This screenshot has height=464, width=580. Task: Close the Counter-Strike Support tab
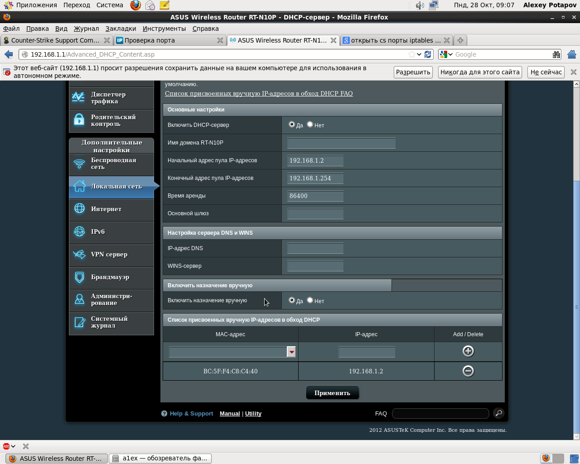pyautogui.click(x=107, y=40)
